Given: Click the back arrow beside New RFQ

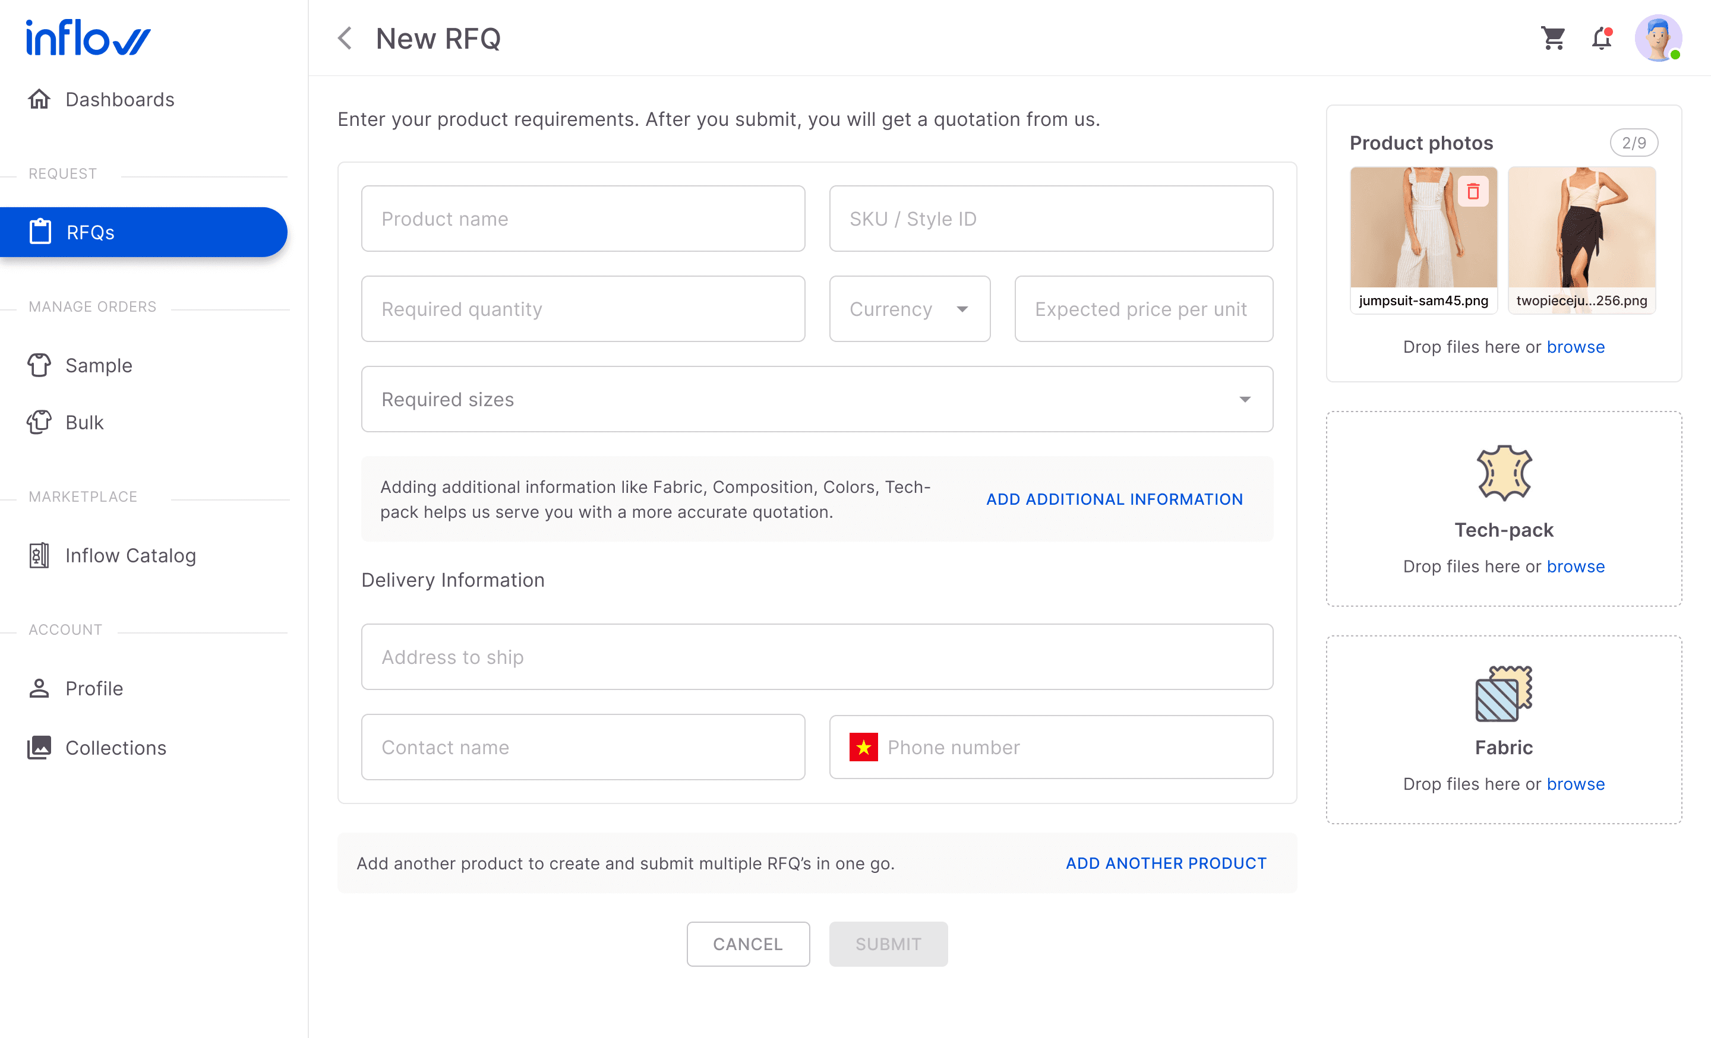Looking at the screenshot, I should coord(345,38).
